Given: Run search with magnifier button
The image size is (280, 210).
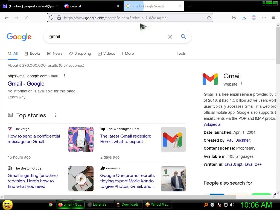Looking at the screenshot, I should tap(183, 36).
